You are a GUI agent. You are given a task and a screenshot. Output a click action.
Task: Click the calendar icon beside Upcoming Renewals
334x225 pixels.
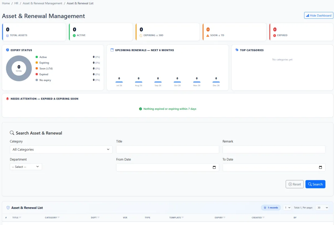point(112,50)
